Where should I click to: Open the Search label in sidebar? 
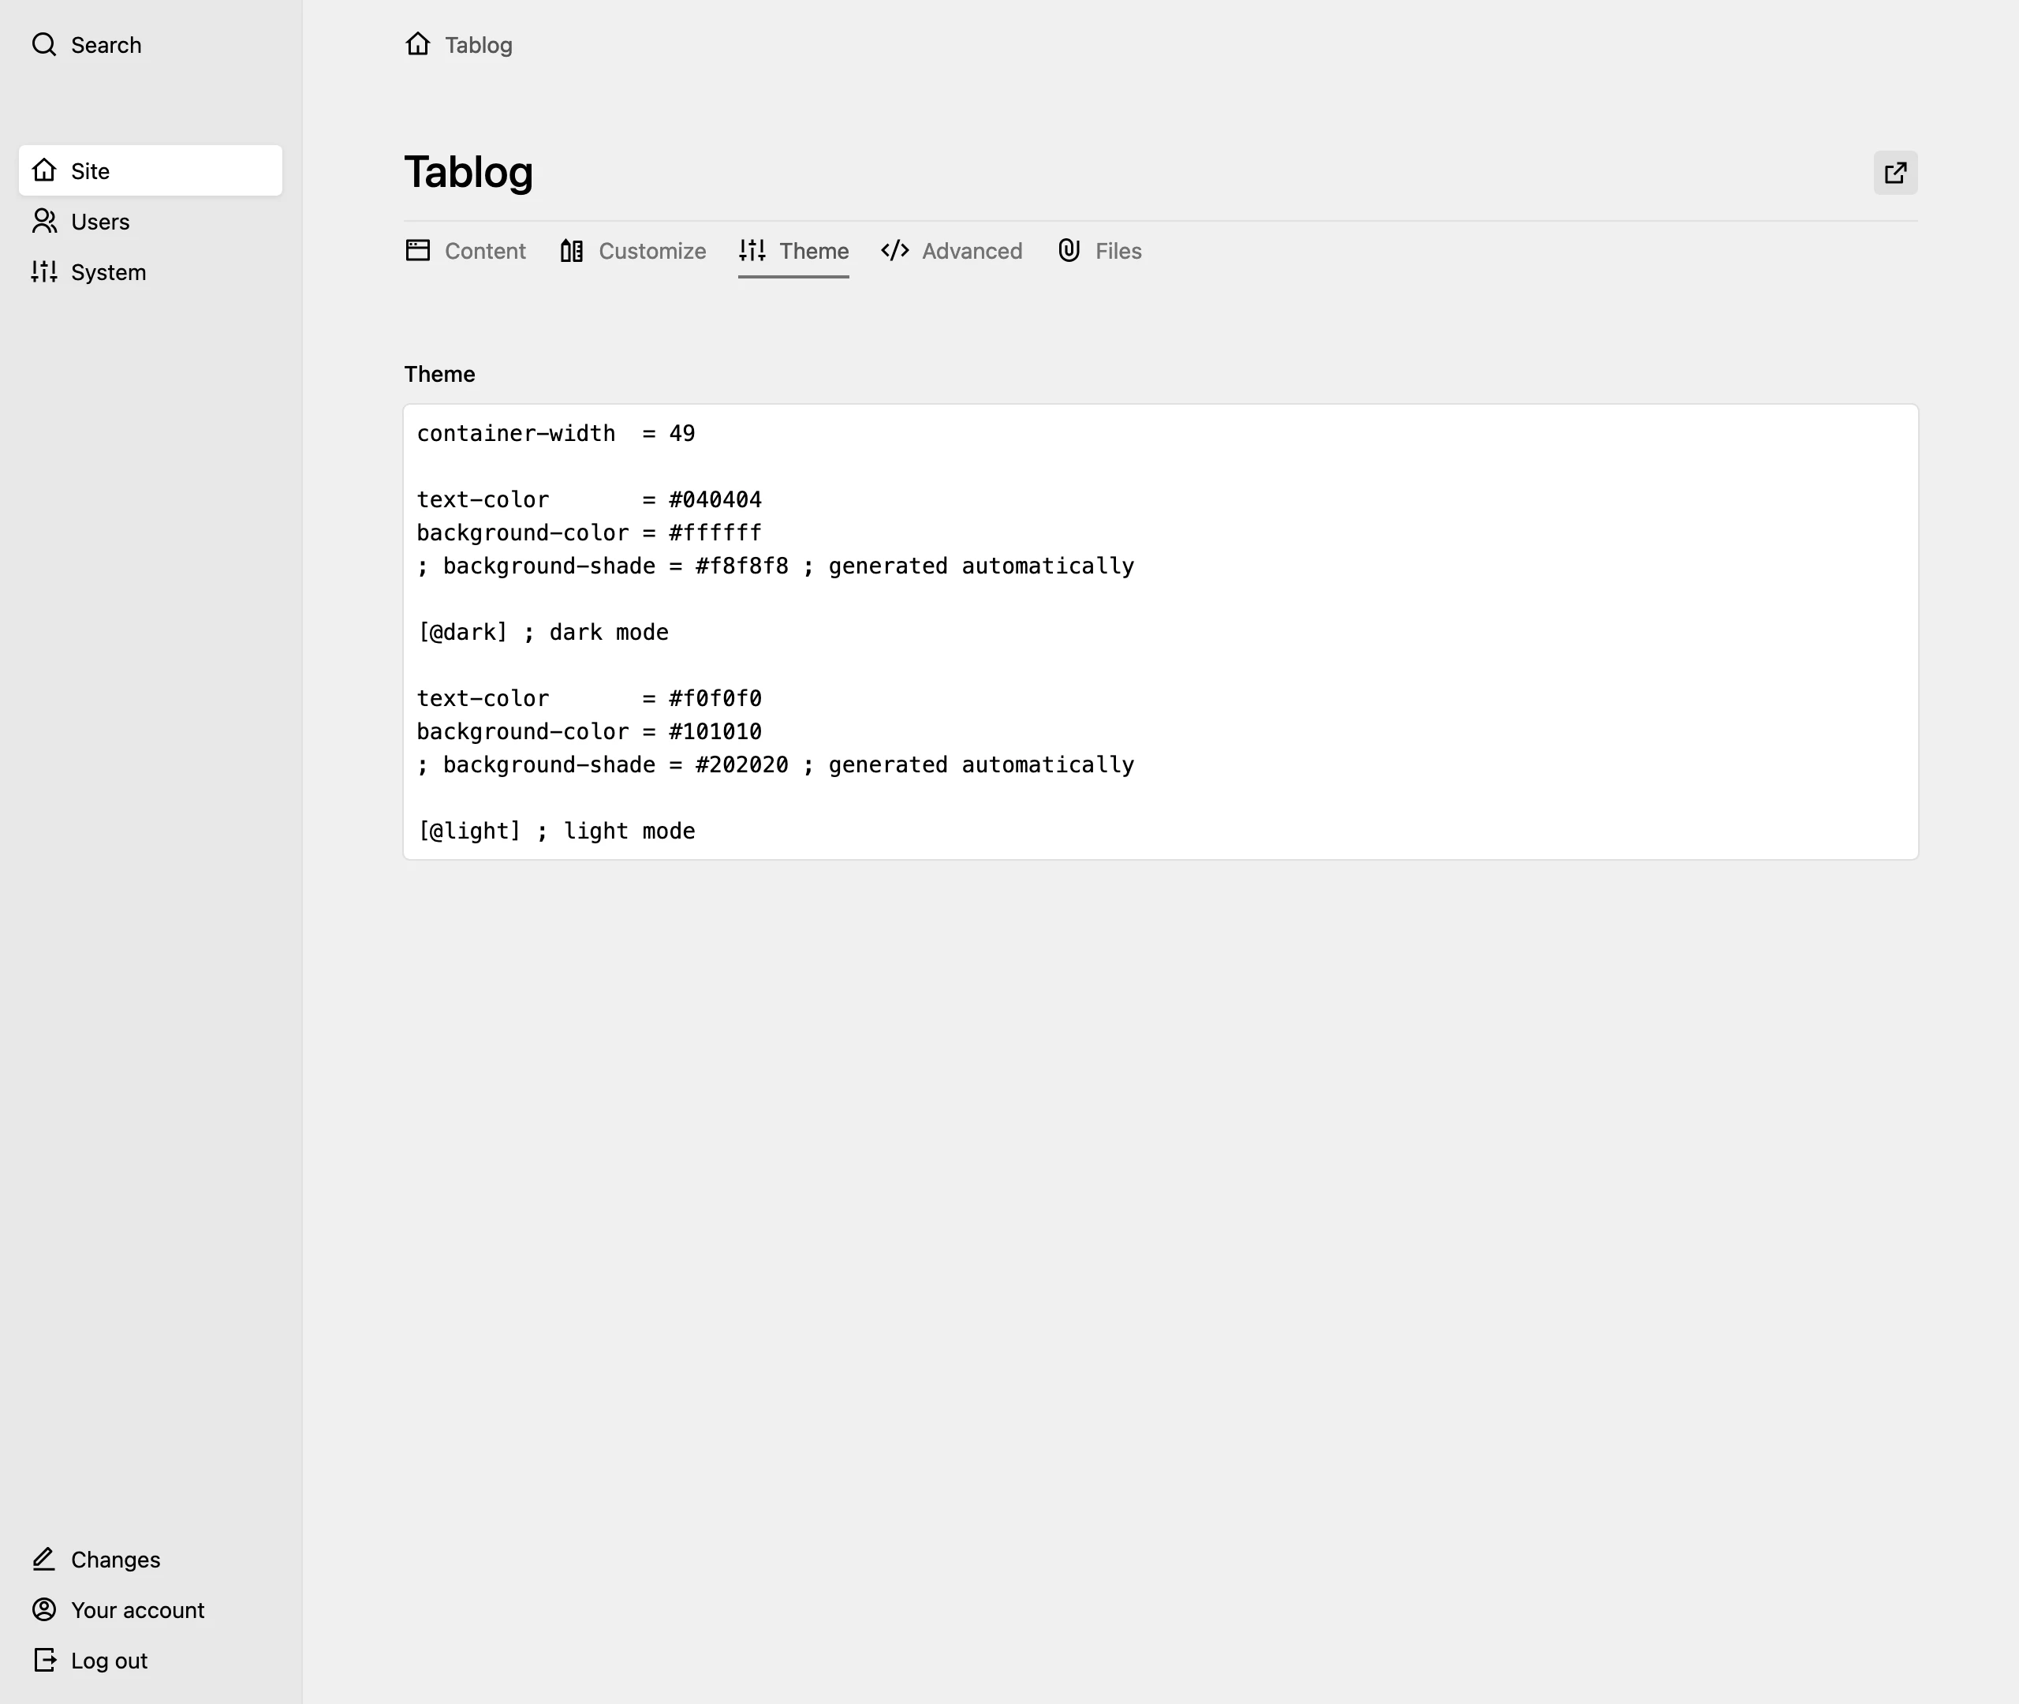(x=106, y=46)
